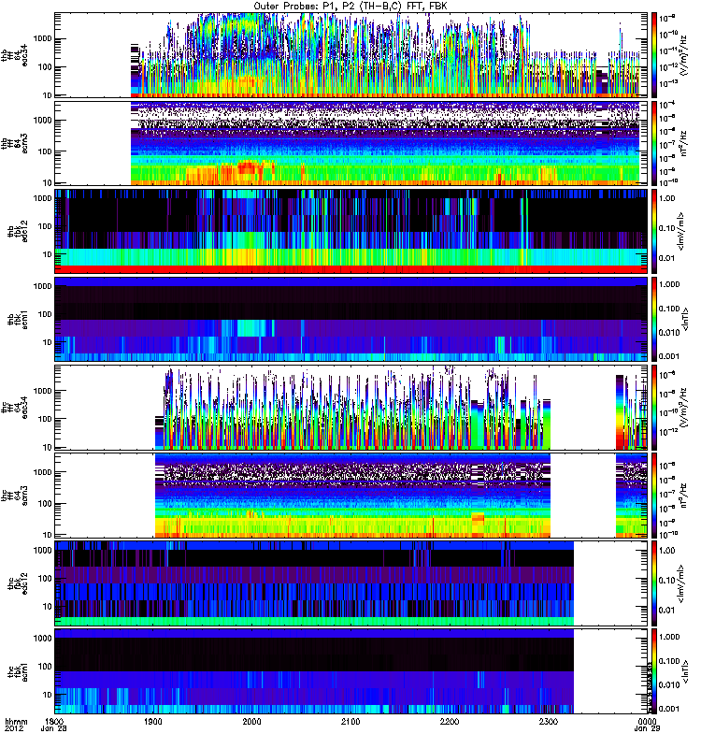
Task: Click the '1900' time axis label
Action: [153, 721]
